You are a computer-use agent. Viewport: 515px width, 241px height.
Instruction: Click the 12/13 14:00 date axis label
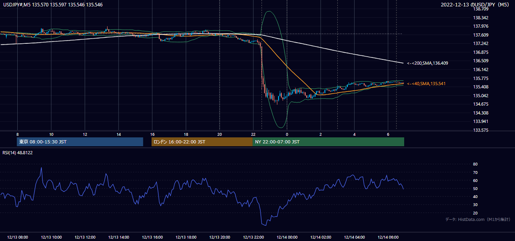point(118,237)
